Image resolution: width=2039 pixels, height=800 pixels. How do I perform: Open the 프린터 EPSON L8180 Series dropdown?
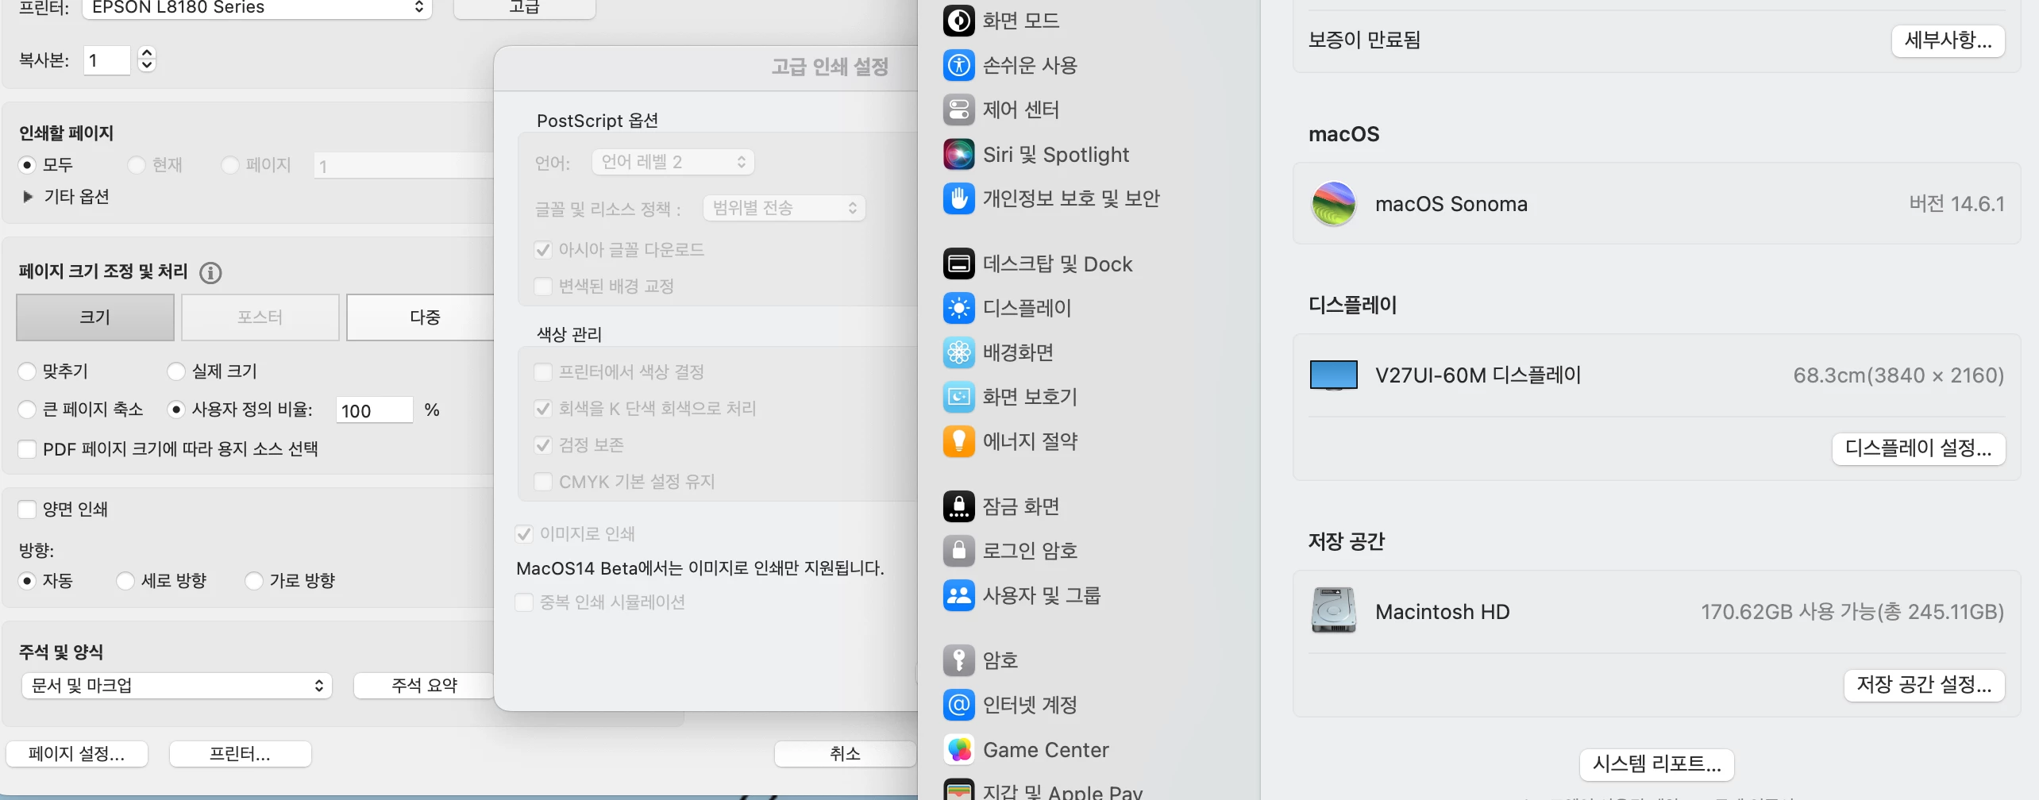257,8
